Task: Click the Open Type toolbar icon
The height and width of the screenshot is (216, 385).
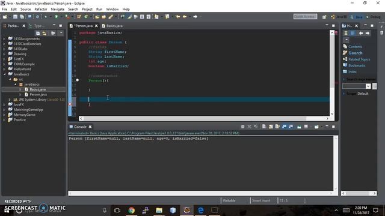Action: pos(97,17)
